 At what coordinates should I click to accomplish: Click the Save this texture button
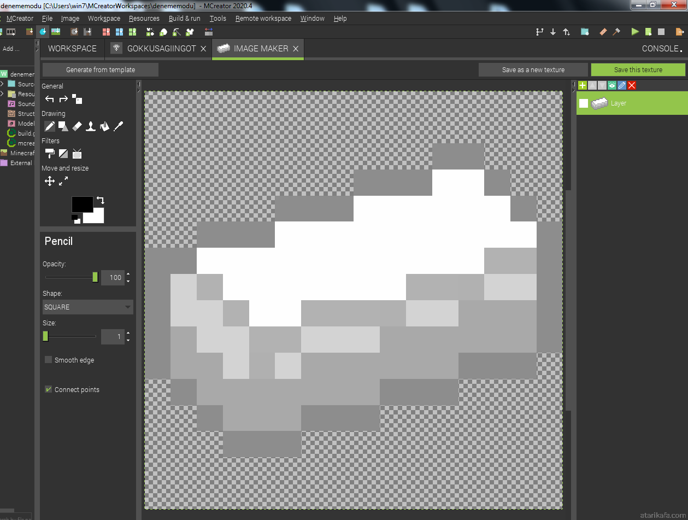coord(638,70)
